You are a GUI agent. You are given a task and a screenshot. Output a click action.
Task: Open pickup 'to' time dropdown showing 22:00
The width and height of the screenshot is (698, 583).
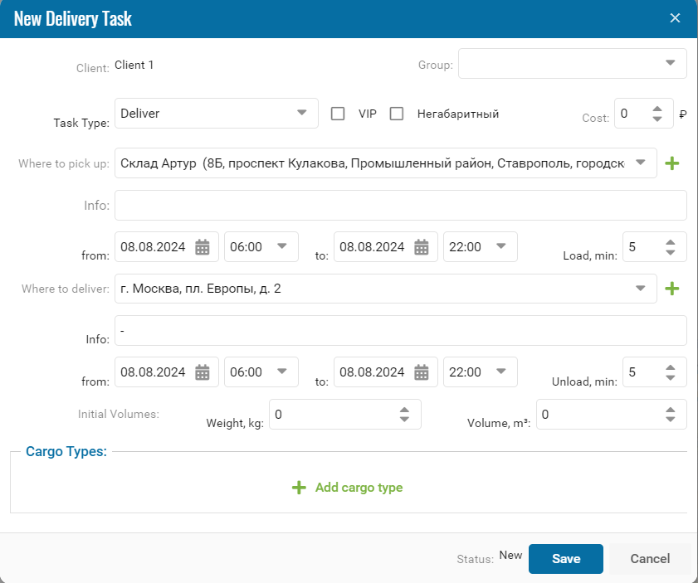click(x=500, y=246)
